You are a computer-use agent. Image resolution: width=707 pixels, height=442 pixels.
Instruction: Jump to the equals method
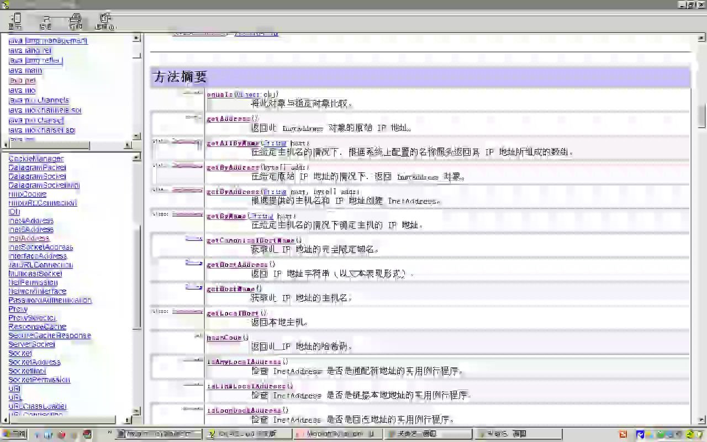coord(220,94)
